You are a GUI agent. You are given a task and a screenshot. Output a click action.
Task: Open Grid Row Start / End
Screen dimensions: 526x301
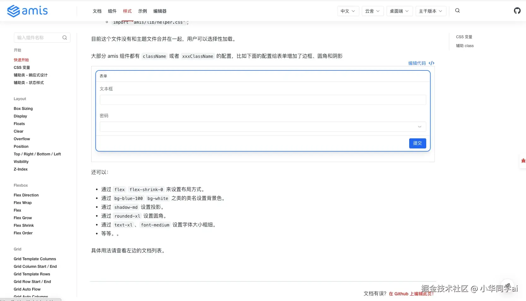point(32,282)
